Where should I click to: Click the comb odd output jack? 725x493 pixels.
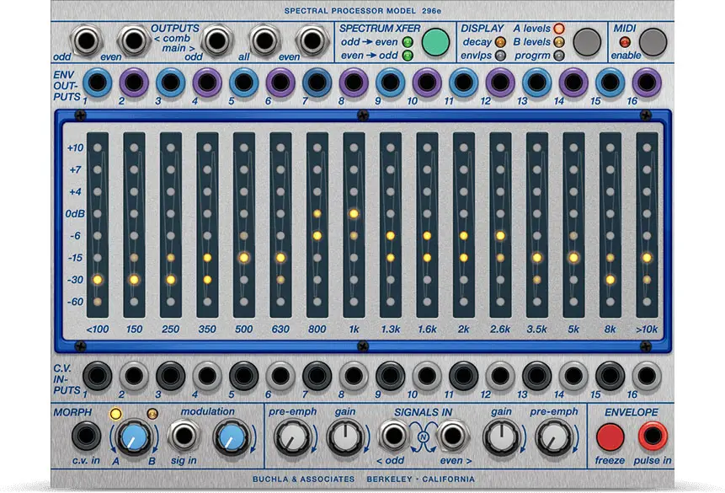click(x=87, y=40)
